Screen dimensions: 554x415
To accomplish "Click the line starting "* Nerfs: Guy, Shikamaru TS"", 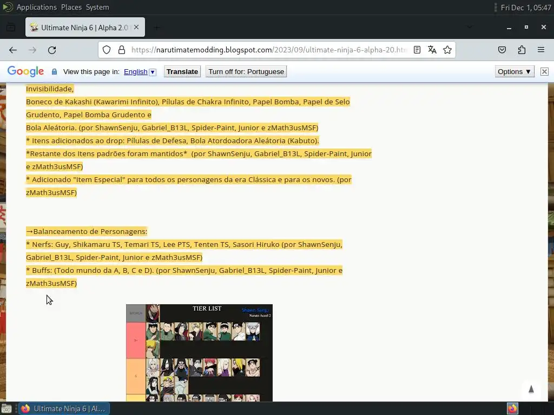I will [184, 245].
